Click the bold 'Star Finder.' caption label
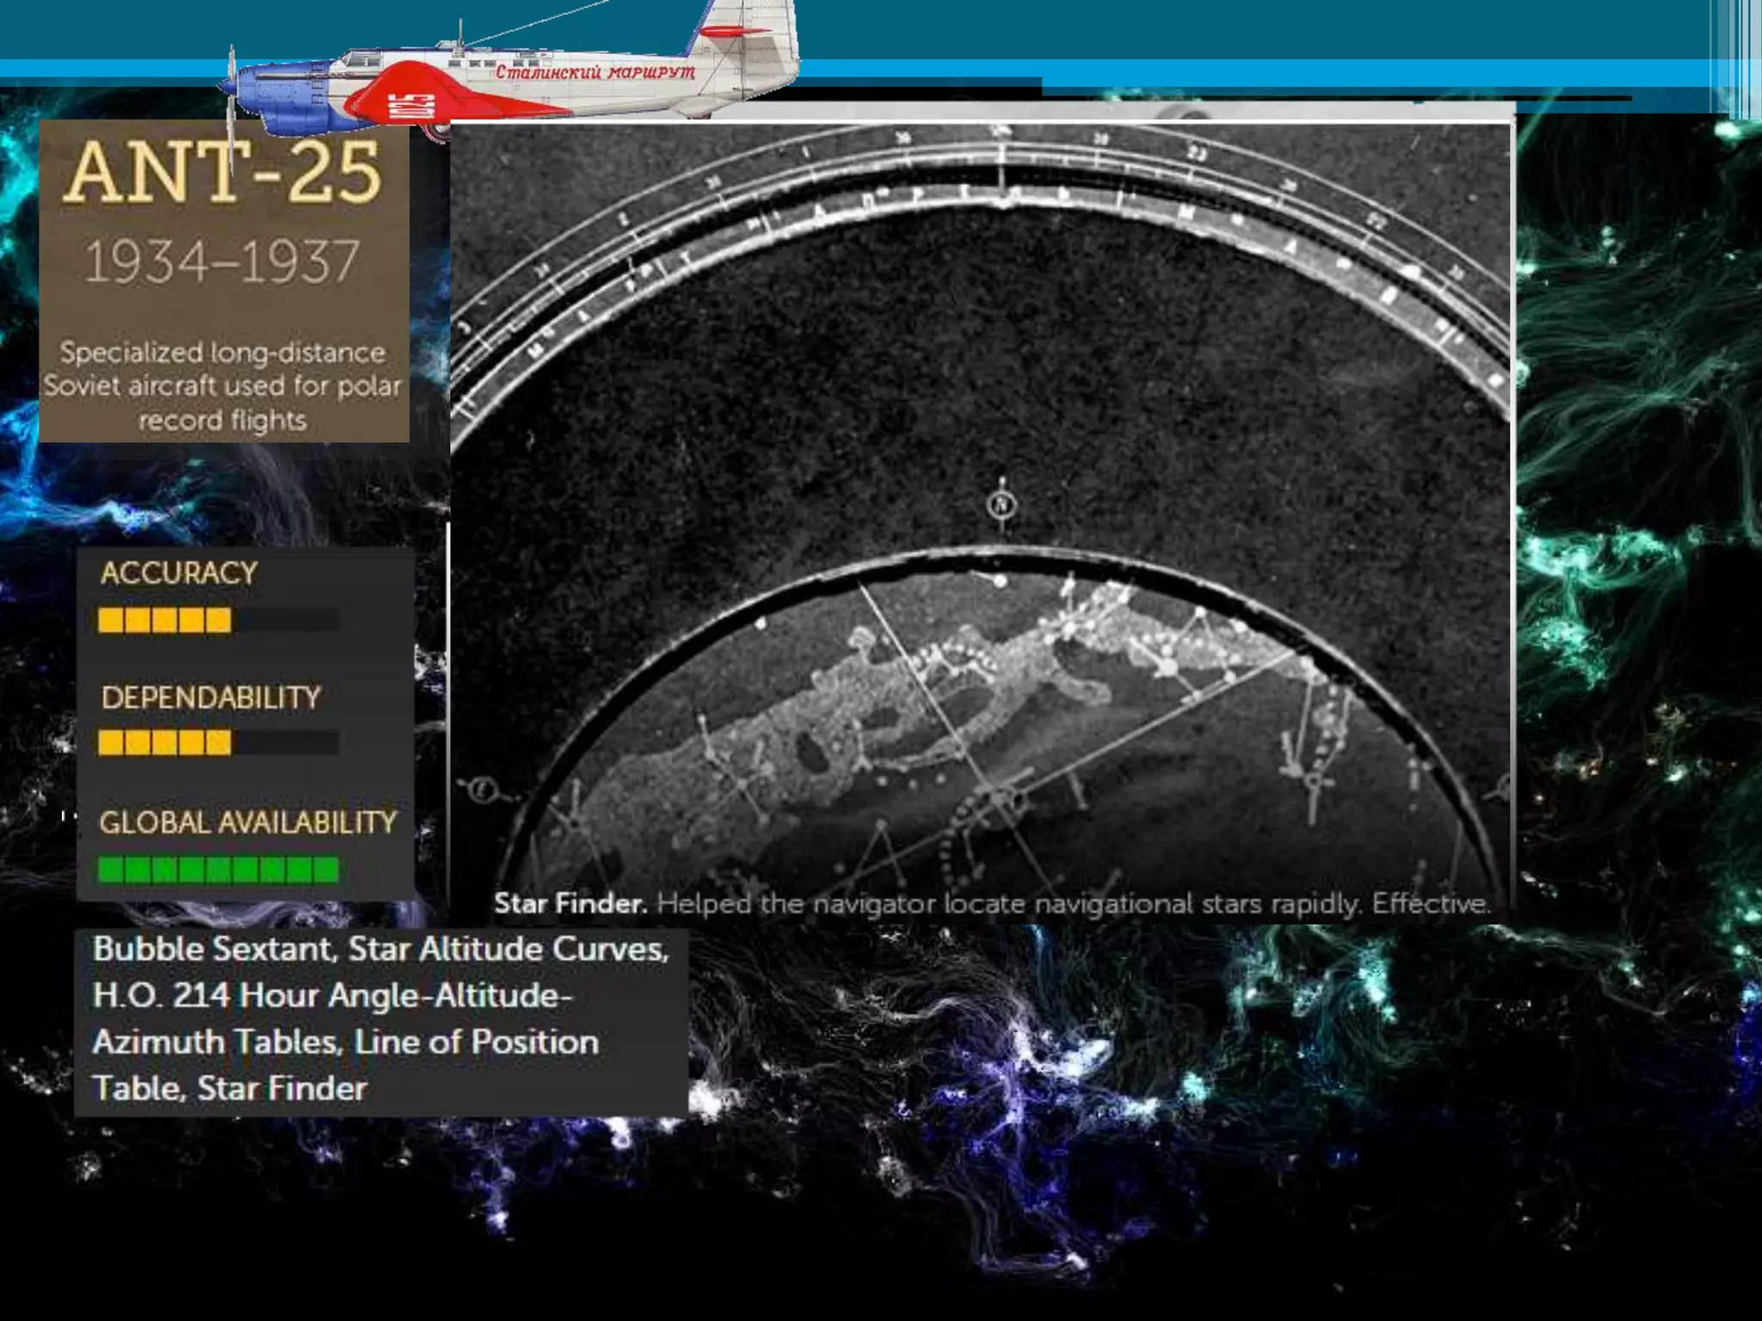Image resolution: width=1762 pixels, height=1321 pixels. click(x=570, y=904)
